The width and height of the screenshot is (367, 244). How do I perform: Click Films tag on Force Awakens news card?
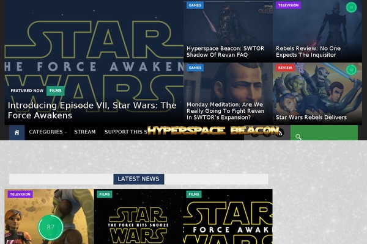coord(194,194)
